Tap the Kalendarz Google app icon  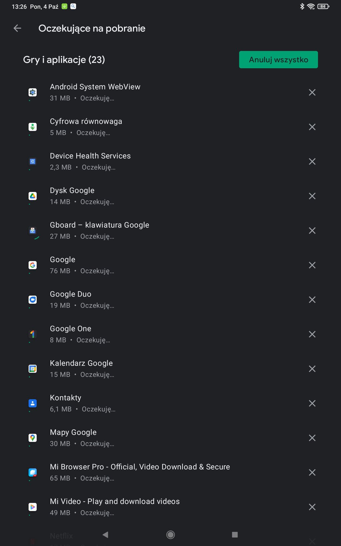pyautogui.click(x=33, y=369)
